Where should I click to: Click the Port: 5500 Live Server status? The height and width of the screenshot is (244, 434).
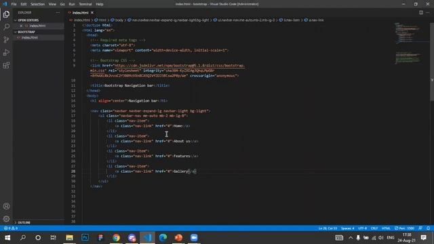coord(404,228)
